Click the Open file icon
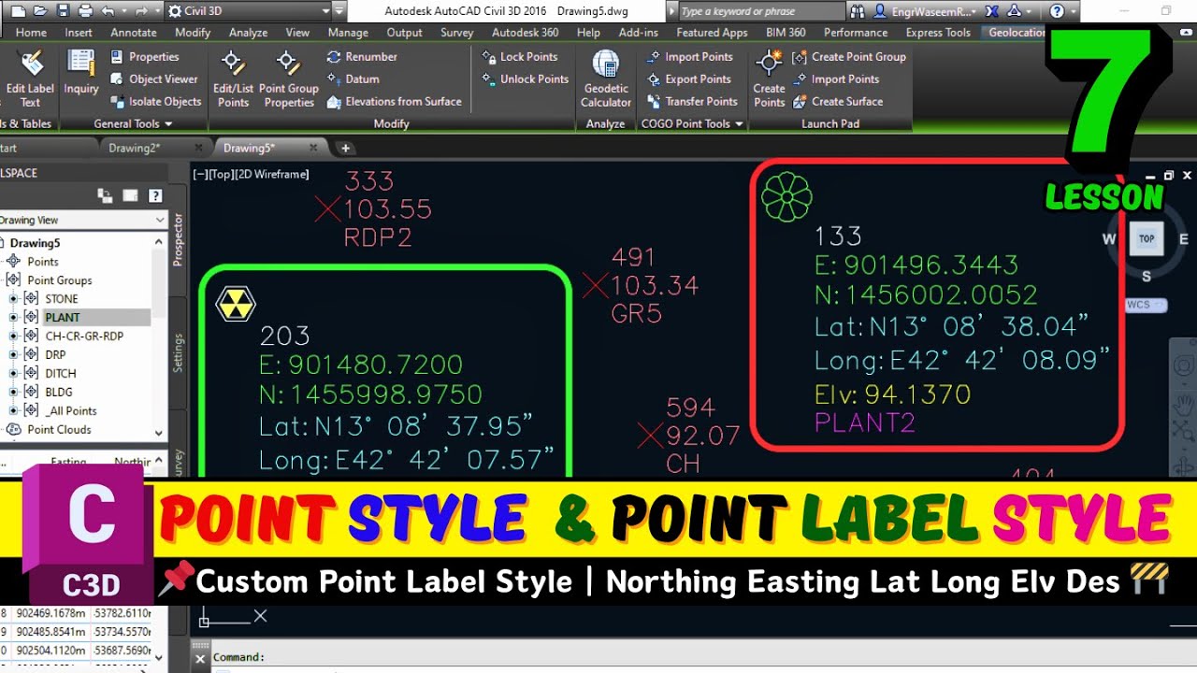The width and height of the screenshot is (1197, 673). 38,11
